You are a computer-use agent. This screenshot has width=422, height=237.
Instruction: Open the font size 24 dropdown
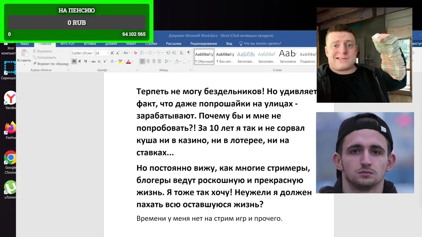(x=107, y=53)
